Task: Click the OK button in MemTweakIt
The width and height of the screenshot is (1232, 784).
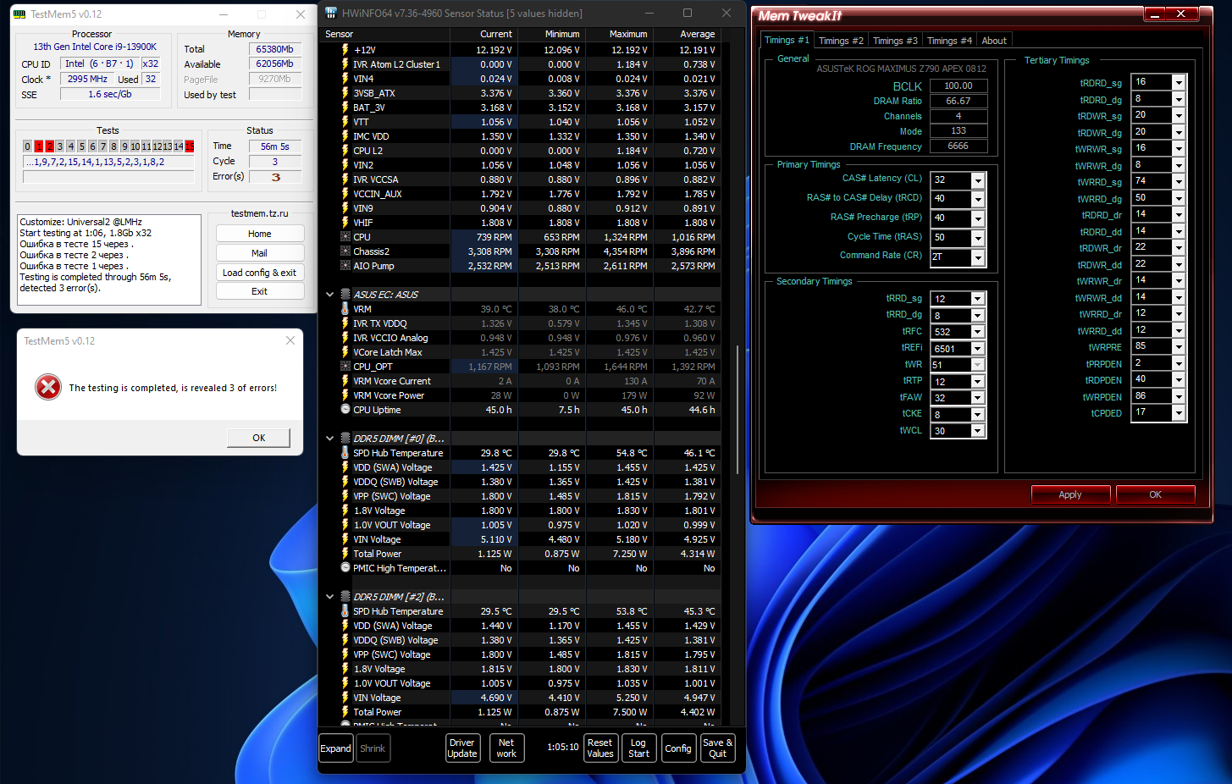Action: pyautogui.click(x=1156, y=494)
